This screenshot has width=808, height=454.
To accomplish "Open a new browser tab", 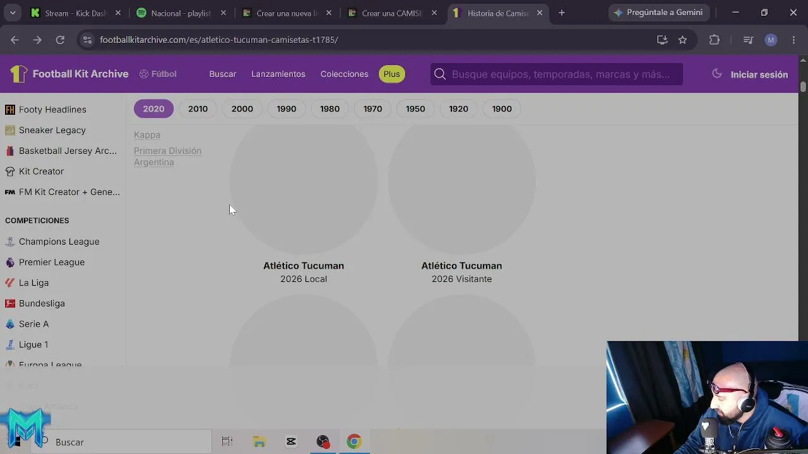I will coord(562,13).
